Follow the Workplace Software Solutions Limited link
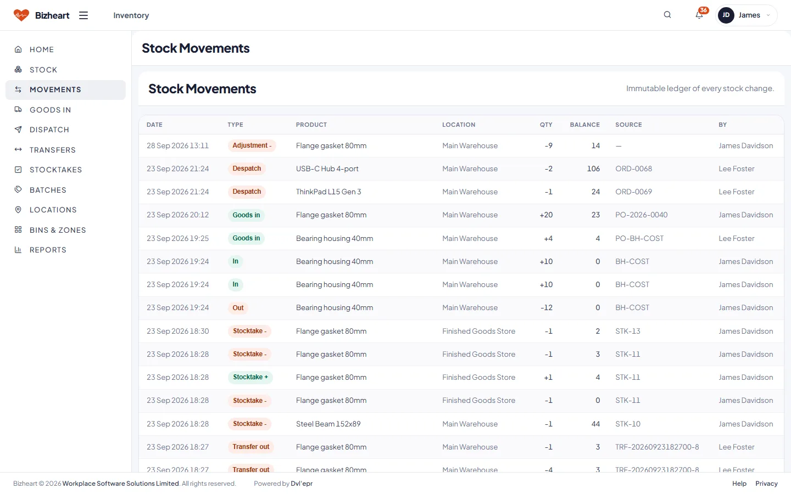 (x=121, y=484)
